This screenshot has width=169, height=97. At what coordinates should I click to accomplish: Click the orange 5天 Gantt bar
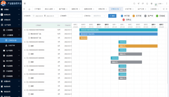click(x=138, y=46)
